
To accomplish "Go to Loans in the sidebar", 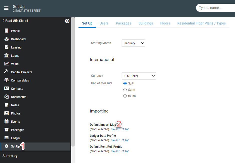I will [15, 55].
